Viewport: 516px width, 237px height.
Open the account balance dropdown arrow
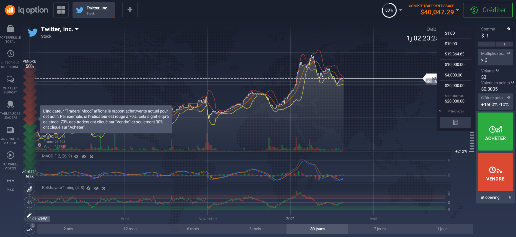[x=457, y=10]
